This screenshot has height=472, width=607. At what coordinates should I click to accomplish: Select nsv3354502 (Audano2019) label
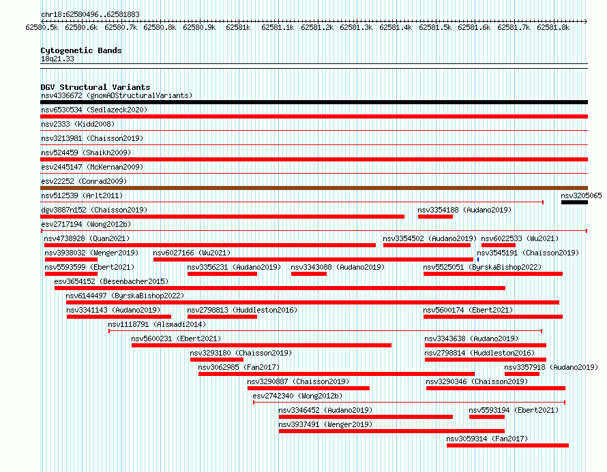(430, 238)
